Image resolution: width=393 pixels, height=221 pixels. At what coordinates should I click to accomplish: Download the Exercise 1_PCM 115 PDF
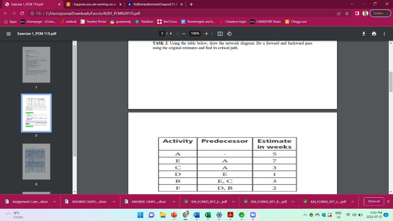click(x=363, y=33)
